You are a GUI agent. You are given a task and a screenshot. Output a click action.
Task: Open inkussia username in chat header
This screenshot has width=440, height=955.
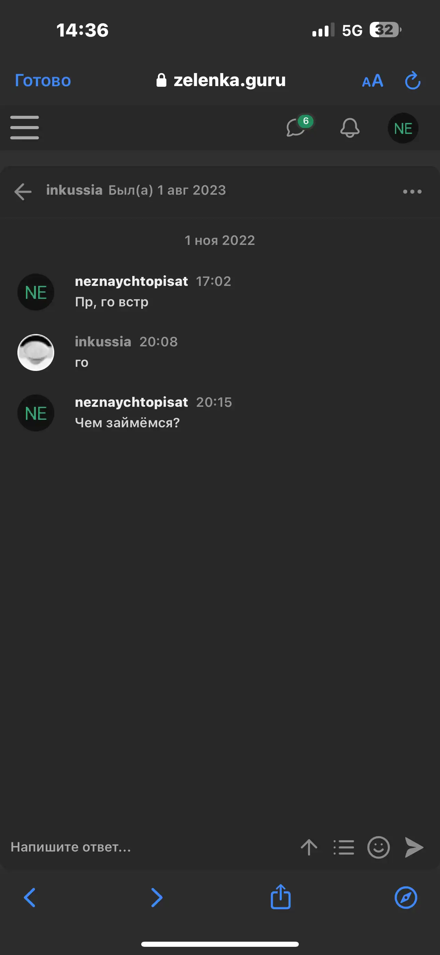[x=74, y=190]
